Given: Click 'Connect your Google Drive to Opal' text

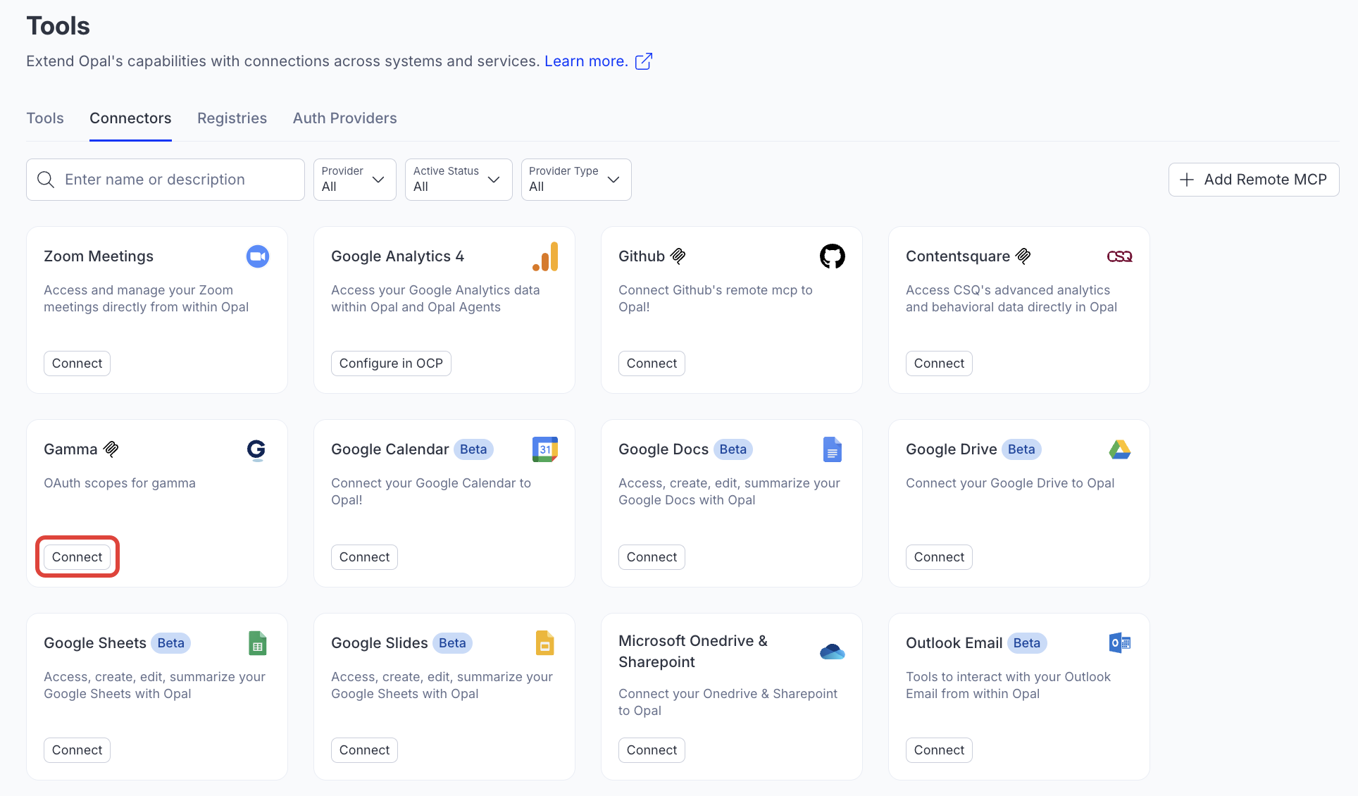Looking at the screenshot, I should pyautogui.click(x=1010, y=483).
